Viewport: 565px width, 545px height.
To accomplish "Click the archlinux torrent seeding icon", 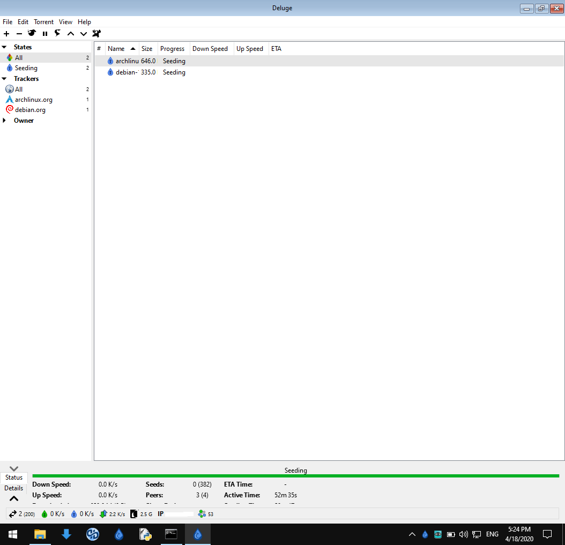I will pyautogui.click(x=110, y=61).
